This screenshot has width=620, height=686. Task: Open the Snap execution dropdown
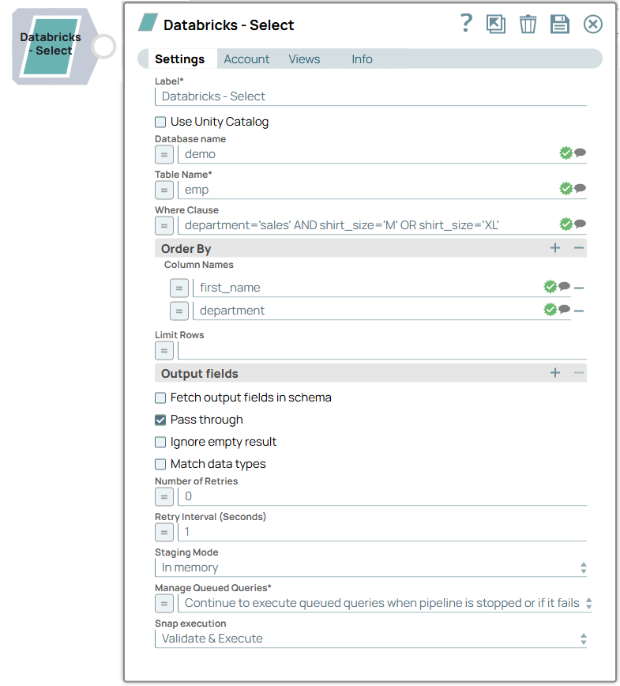(370, 639)
